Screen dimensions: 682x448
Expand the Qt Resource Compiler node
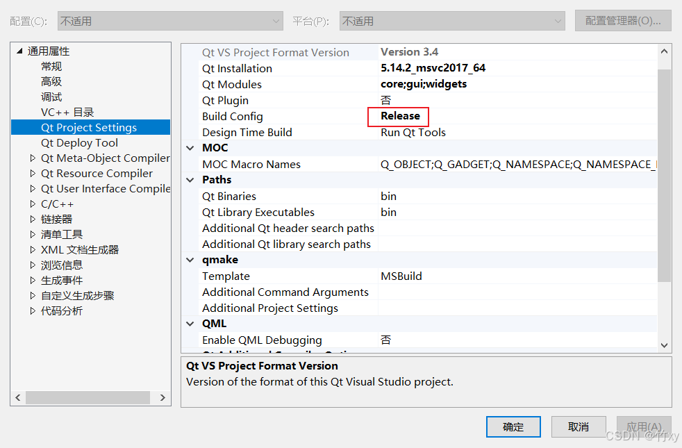[31, 173]
